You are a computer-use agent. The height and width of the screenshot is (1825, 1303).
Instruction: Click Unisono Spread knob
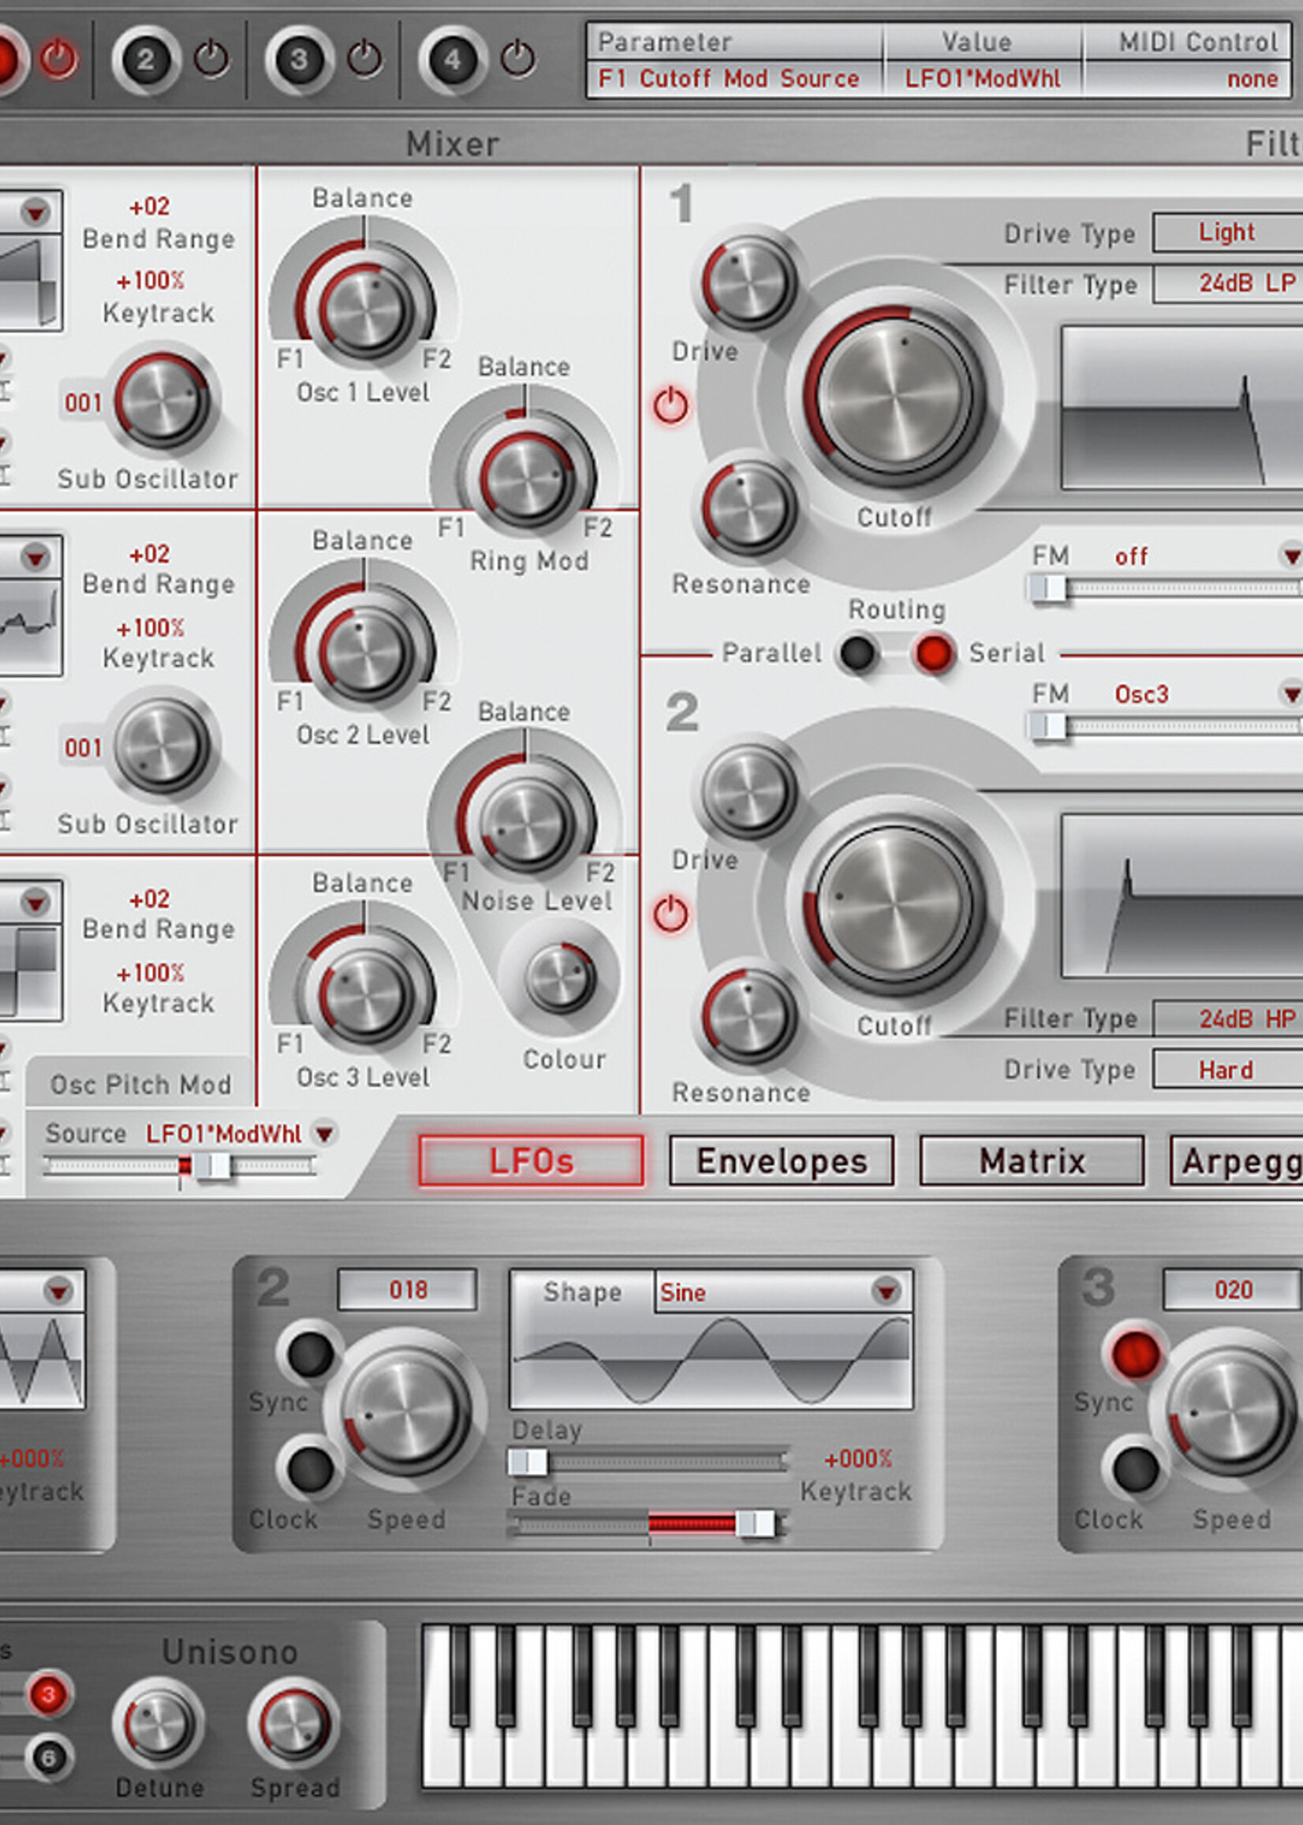click(x=293, y=1724)
